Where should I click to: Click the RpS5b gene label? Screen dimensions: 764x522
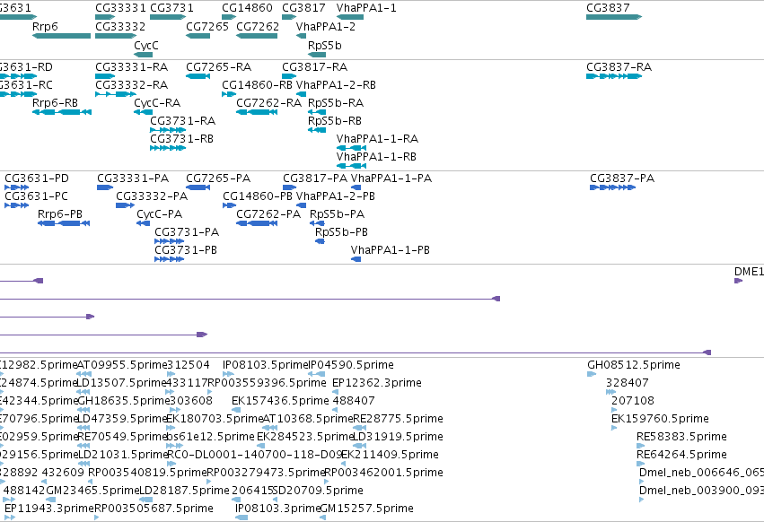[x=324, y=45]
